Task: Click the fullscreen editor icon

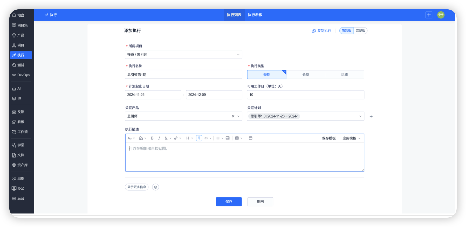Action: [251, 138]
